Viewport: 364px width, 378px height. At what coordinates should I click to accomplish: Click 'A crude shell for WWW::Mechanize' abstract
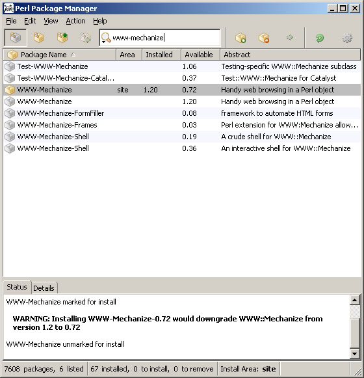pyautogui.click(x=276, y=137)
